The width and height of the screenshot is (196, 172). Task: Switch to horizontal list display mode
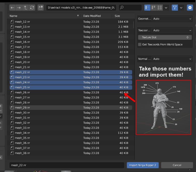153,8
